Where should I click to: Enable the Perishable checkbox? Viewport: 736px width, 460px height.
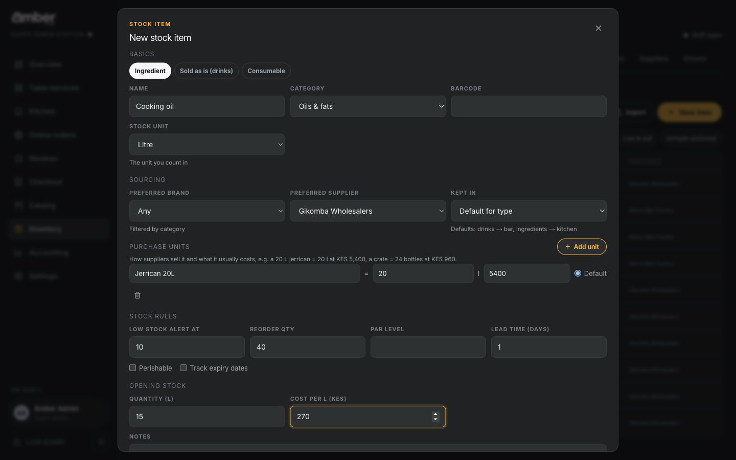pyautogui.click(x=133, y=368)
